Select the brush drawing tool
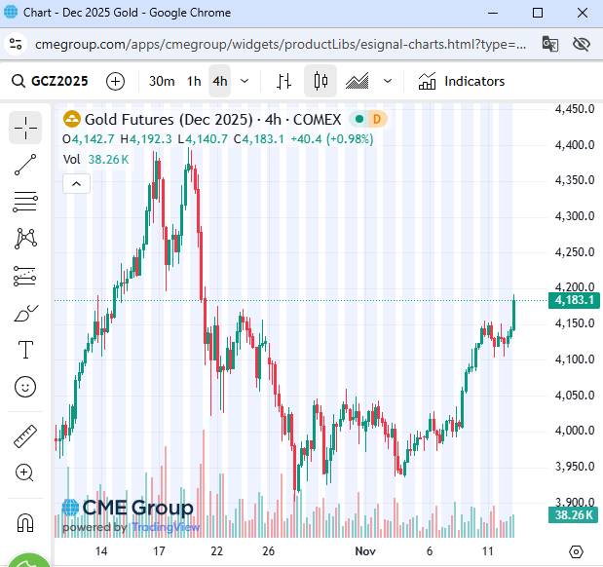Viewport: 603px width, 567px height. tap(26, 313)
